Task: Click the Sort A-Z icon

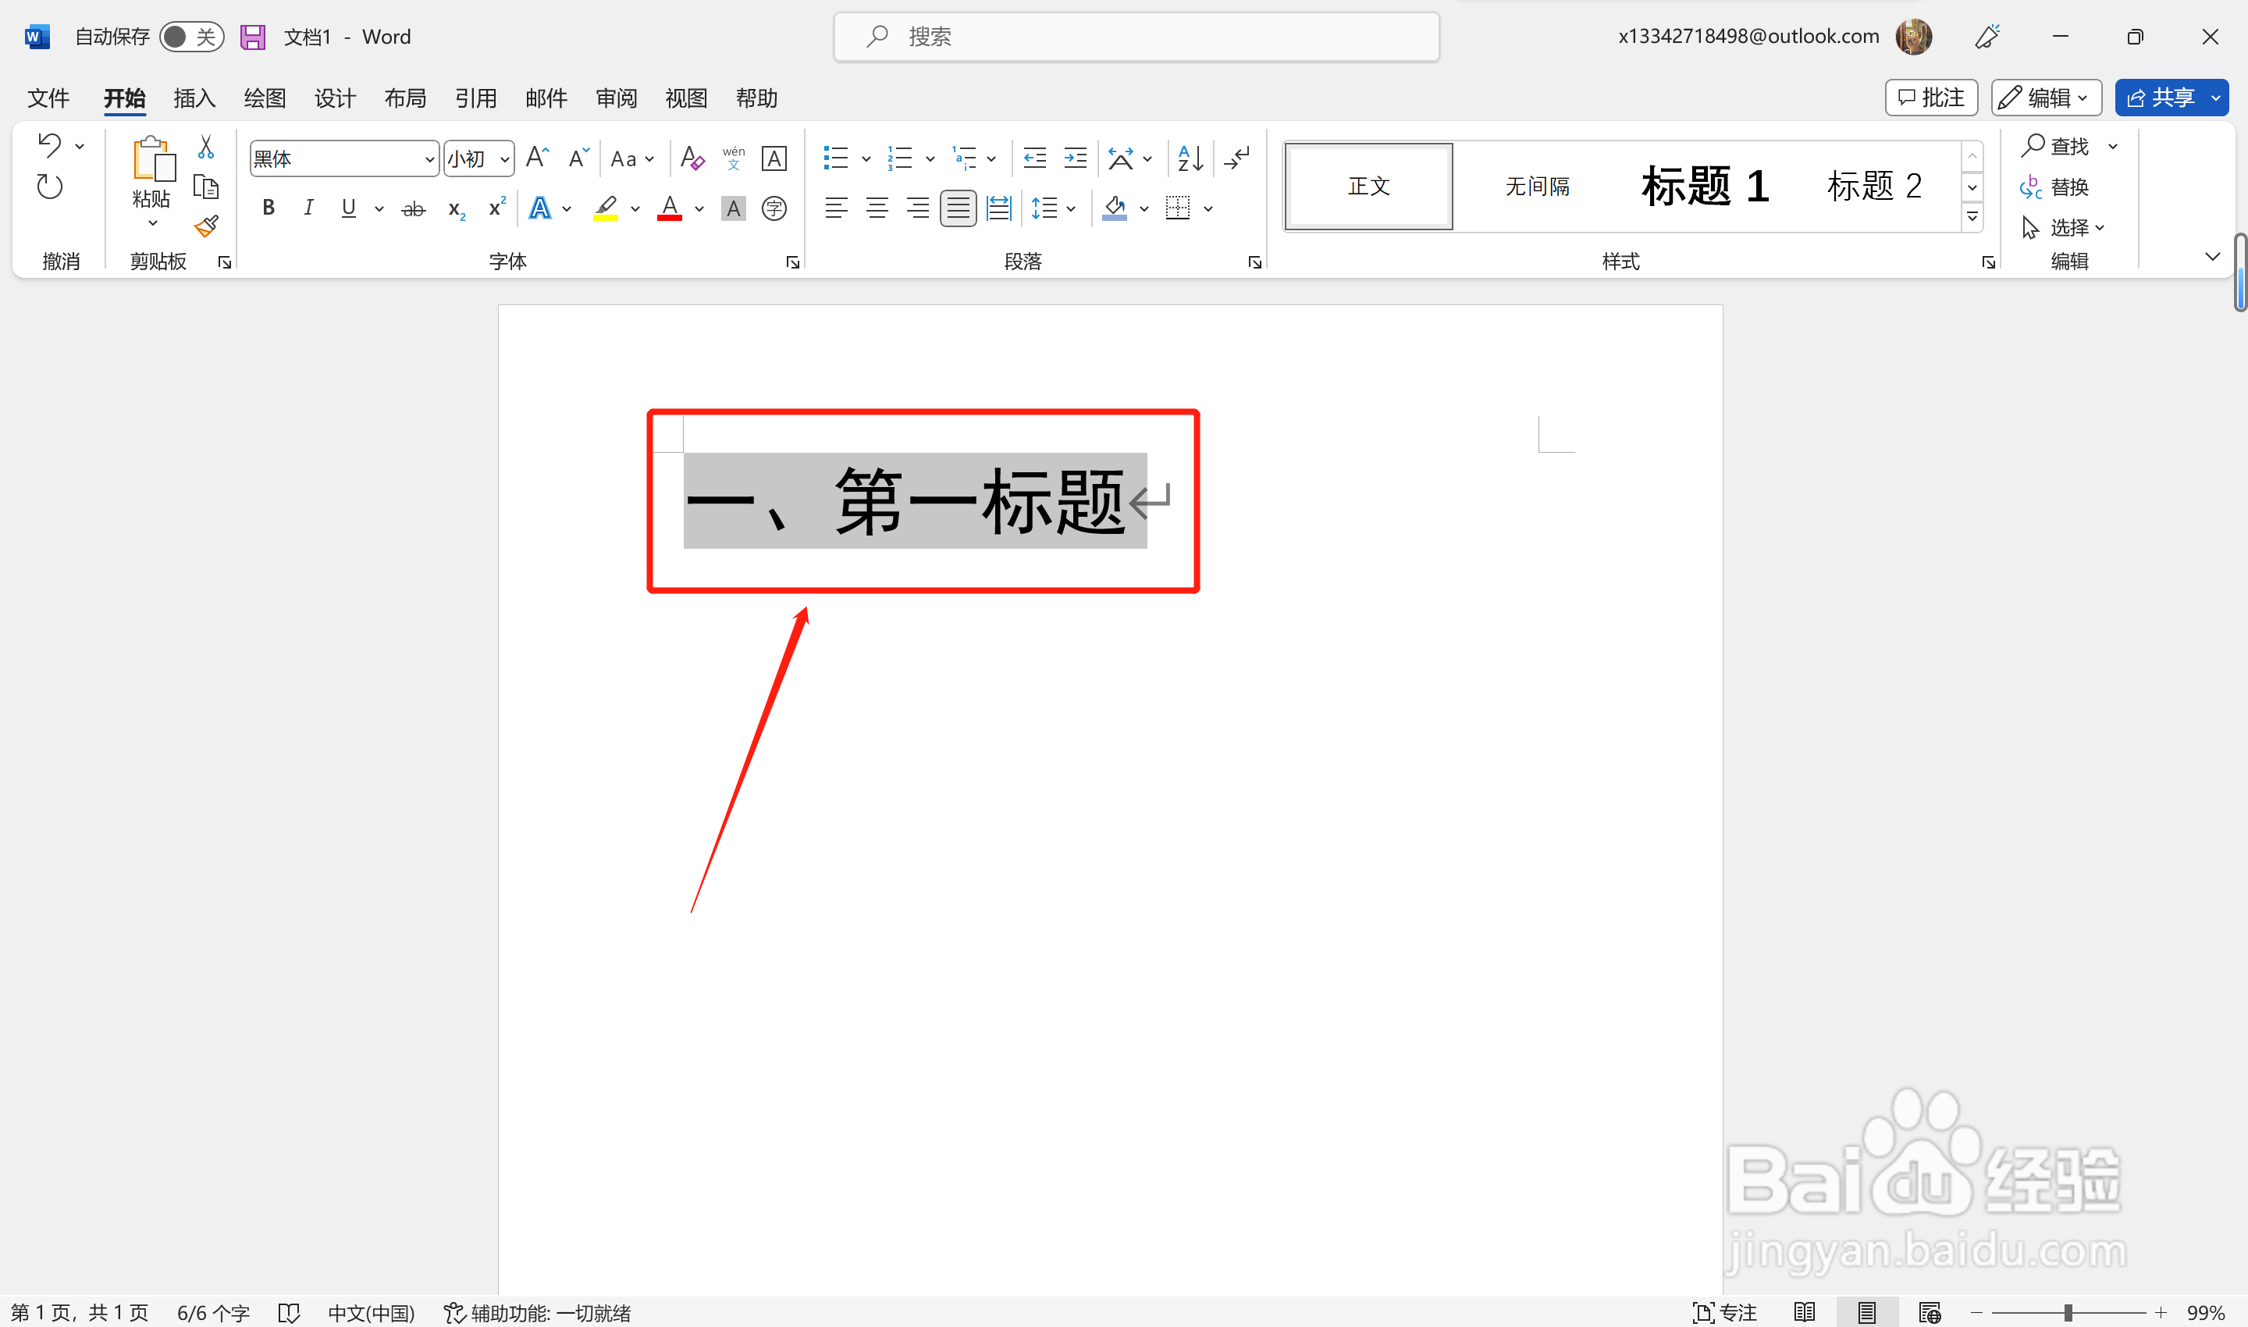Action: pyautogui.click(x=1190, y=158)
